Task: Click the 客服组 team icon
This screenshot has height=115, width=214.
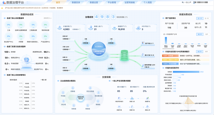Action: click(x=98, y=101)
